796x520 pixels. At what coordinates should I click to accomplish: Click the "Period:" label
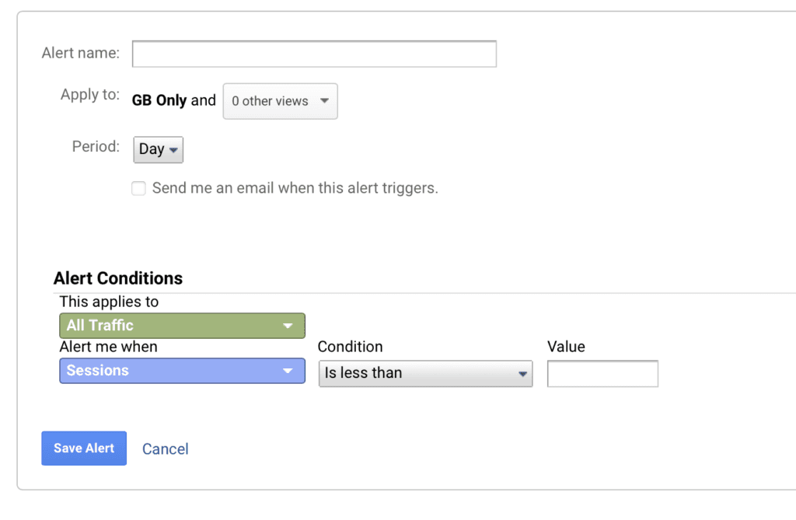tap(96, 147)
